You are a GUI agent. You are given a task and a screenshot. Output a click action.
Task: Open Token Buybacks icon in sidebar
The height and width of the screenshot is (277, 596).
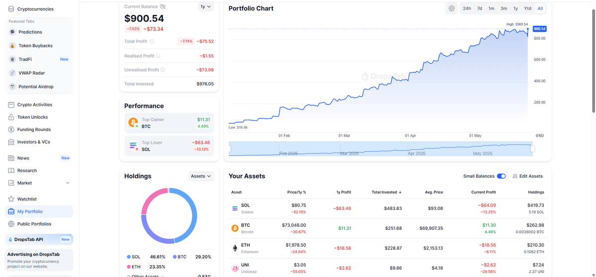pos(12,46)
